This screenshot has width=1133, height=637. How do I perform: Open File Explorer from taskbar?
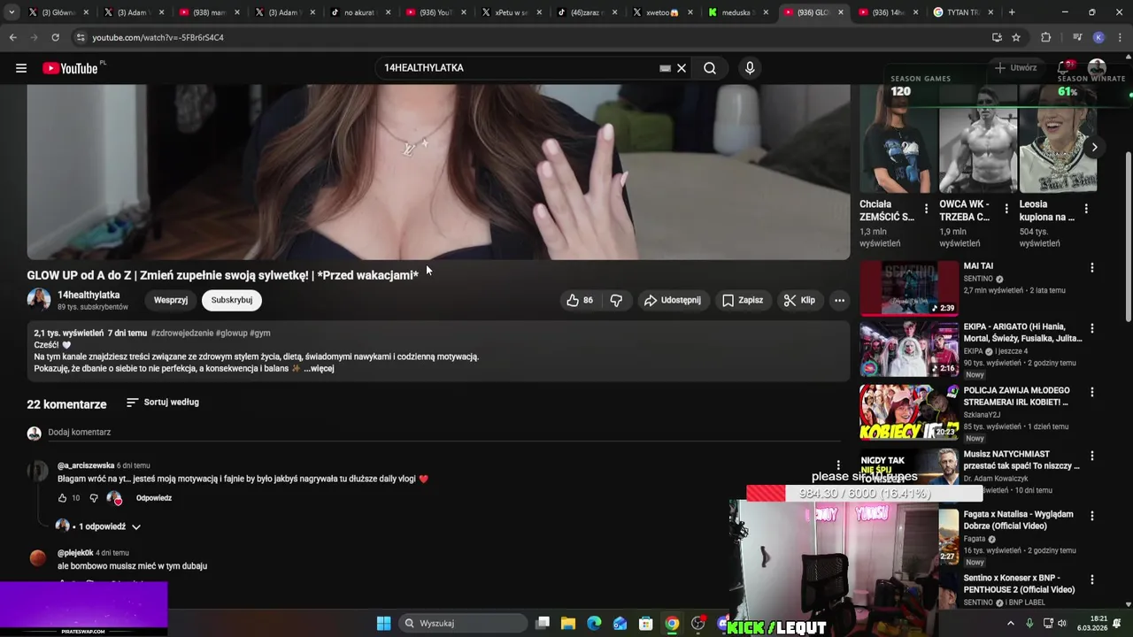pyautogui.click(x=568, y=624)
